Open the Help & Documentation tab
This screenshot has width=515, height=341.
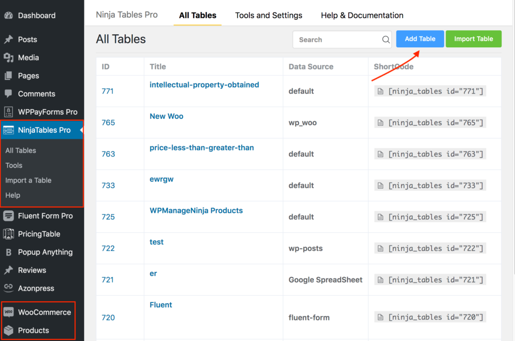click(x=362, y=15)
